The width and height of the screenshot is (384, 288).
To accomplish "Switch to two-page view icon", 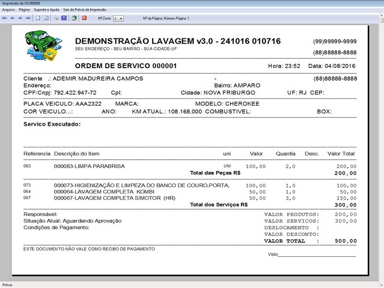I will pos(47,18).
